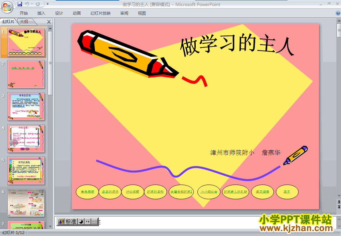Click the 小小辩论会 oval link
Image resolution: width=341 pixels, height=236 pixels.
(209, 192)
